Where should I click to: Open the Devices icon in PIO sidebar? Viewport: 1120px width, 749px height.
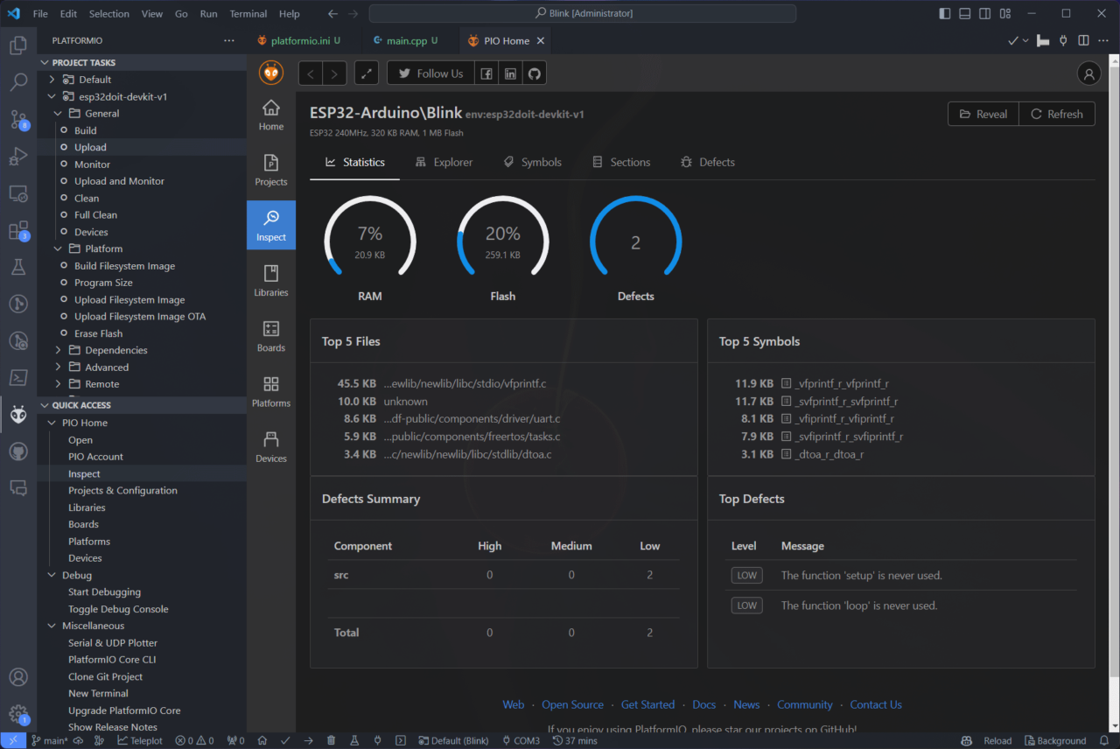[271, 447]
